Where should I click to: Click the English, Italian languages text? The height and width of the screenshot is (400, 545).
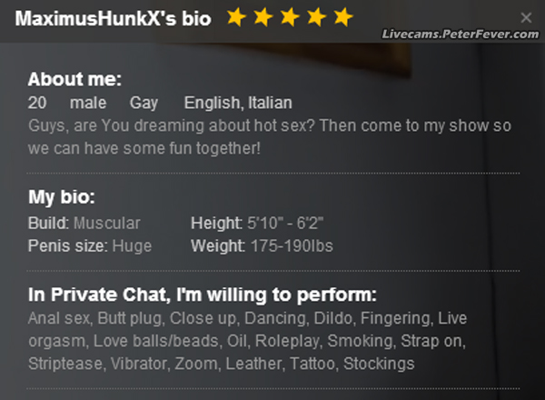coord(238,103)
